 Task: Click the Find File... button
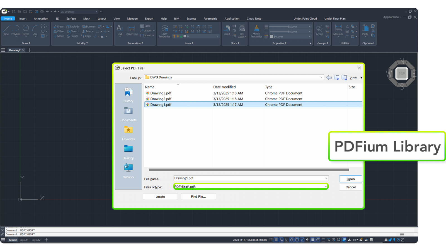coord(198,197)
